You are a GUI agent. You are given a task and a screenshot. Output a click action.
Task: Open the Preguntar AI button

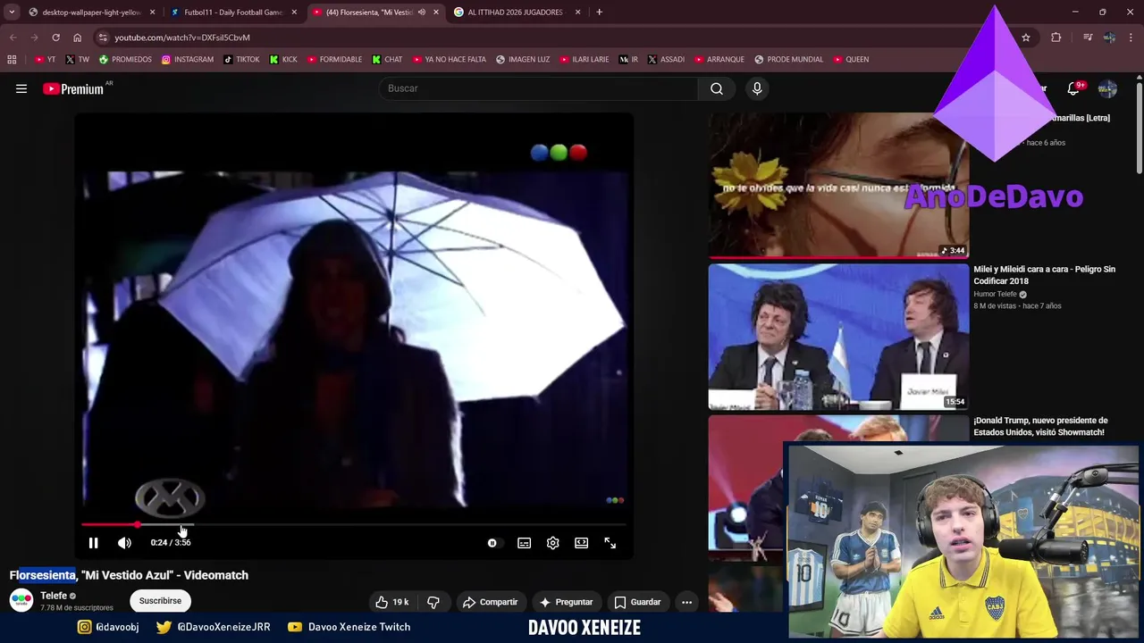coord(565,602)
